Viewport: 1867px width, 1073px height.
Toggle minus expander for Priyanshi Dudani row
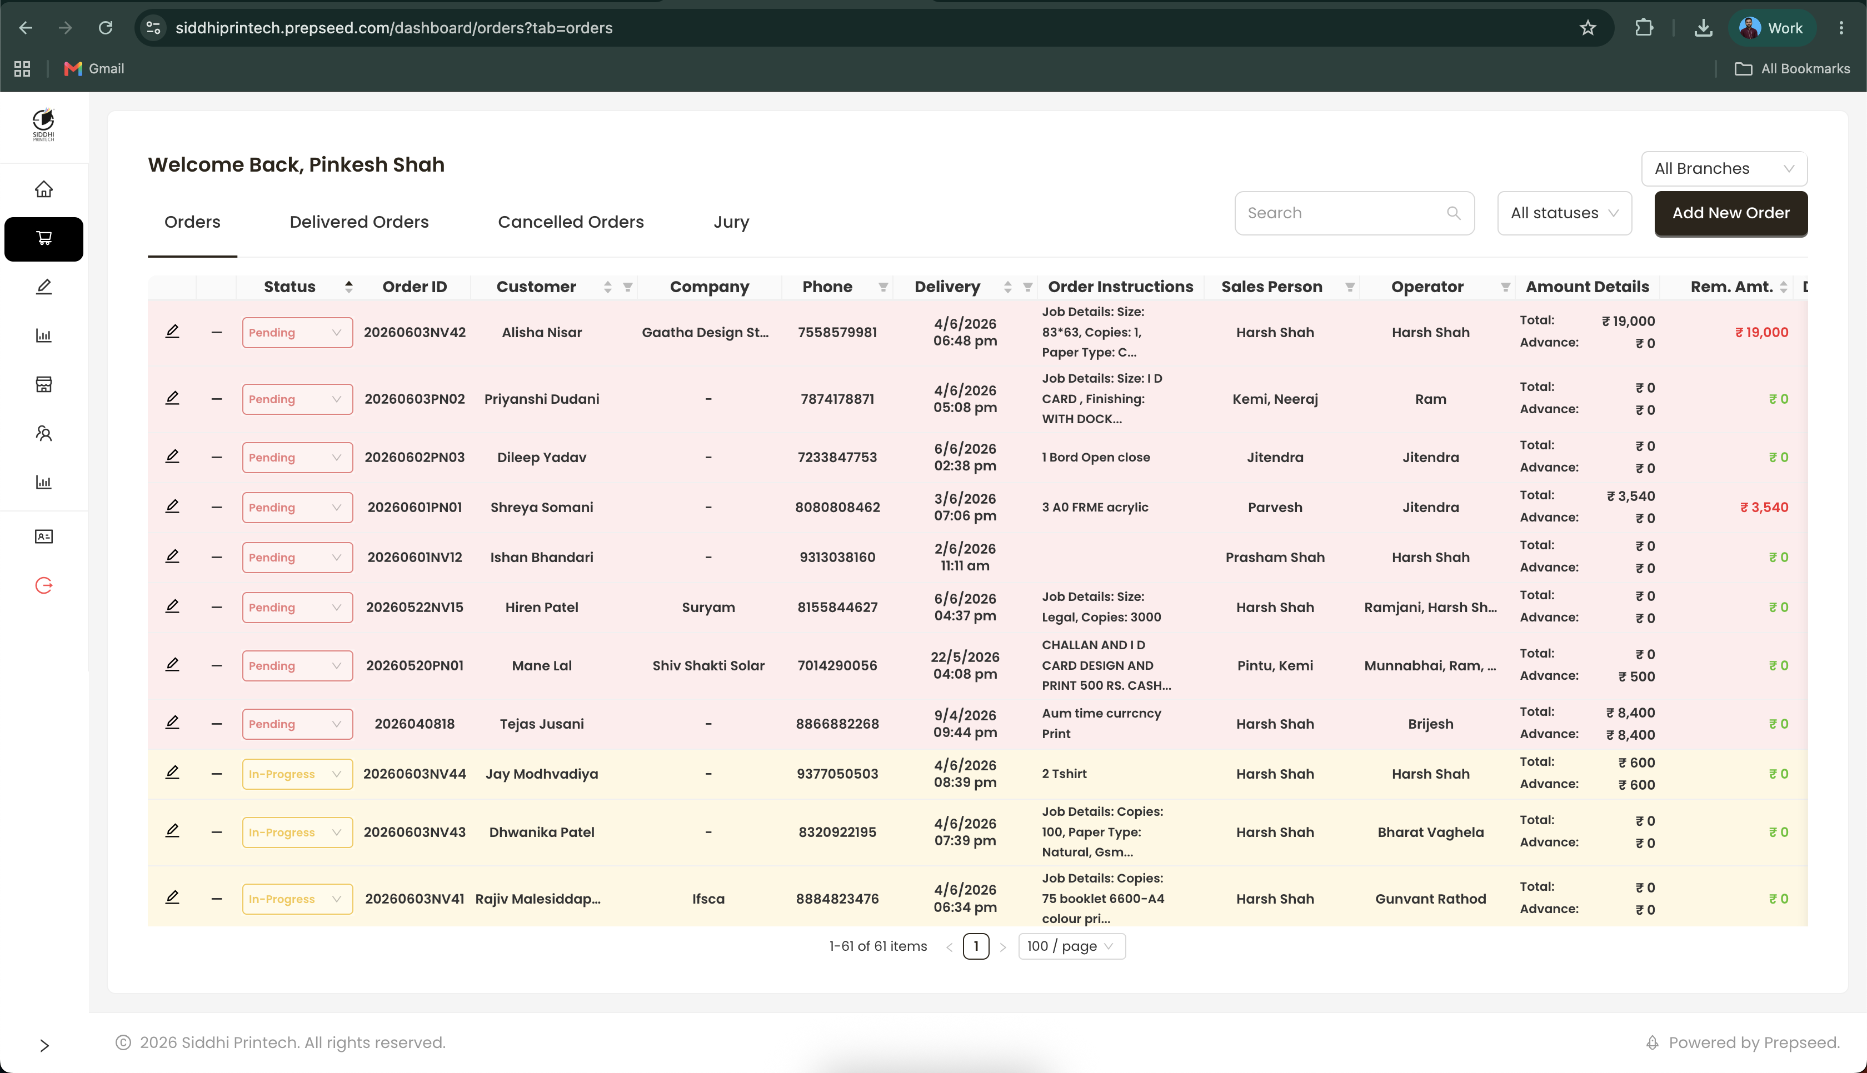point(217,399)
